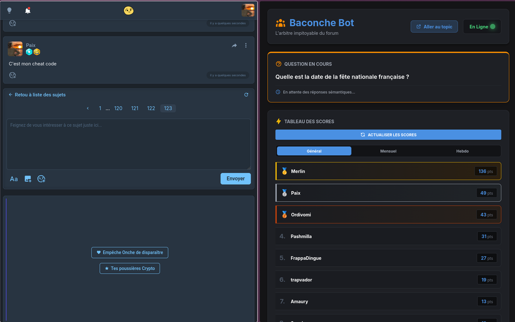The image size is (515, 322).
Task: Click in the reply message text box
Action: coord(128,144)
